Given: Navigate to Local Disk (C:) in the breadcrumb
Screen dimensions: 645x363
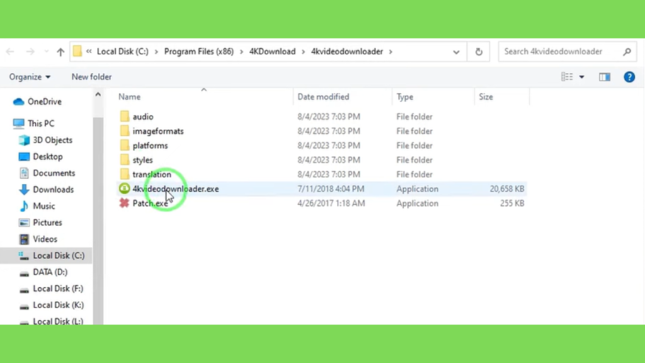Looking at the screenshot, I should [123, 52].
